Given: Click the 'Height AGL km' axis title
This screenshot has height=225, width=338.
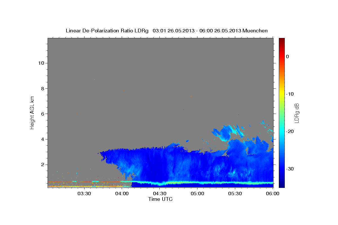Looking at the screenshot, I should [x=32, y=112].
